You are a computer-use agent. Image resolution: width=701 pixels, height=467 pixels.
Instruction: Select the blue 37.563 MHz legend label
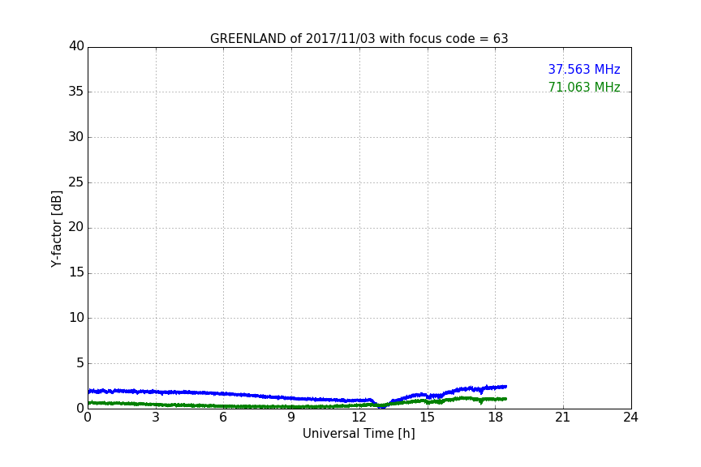pos(584,69)
